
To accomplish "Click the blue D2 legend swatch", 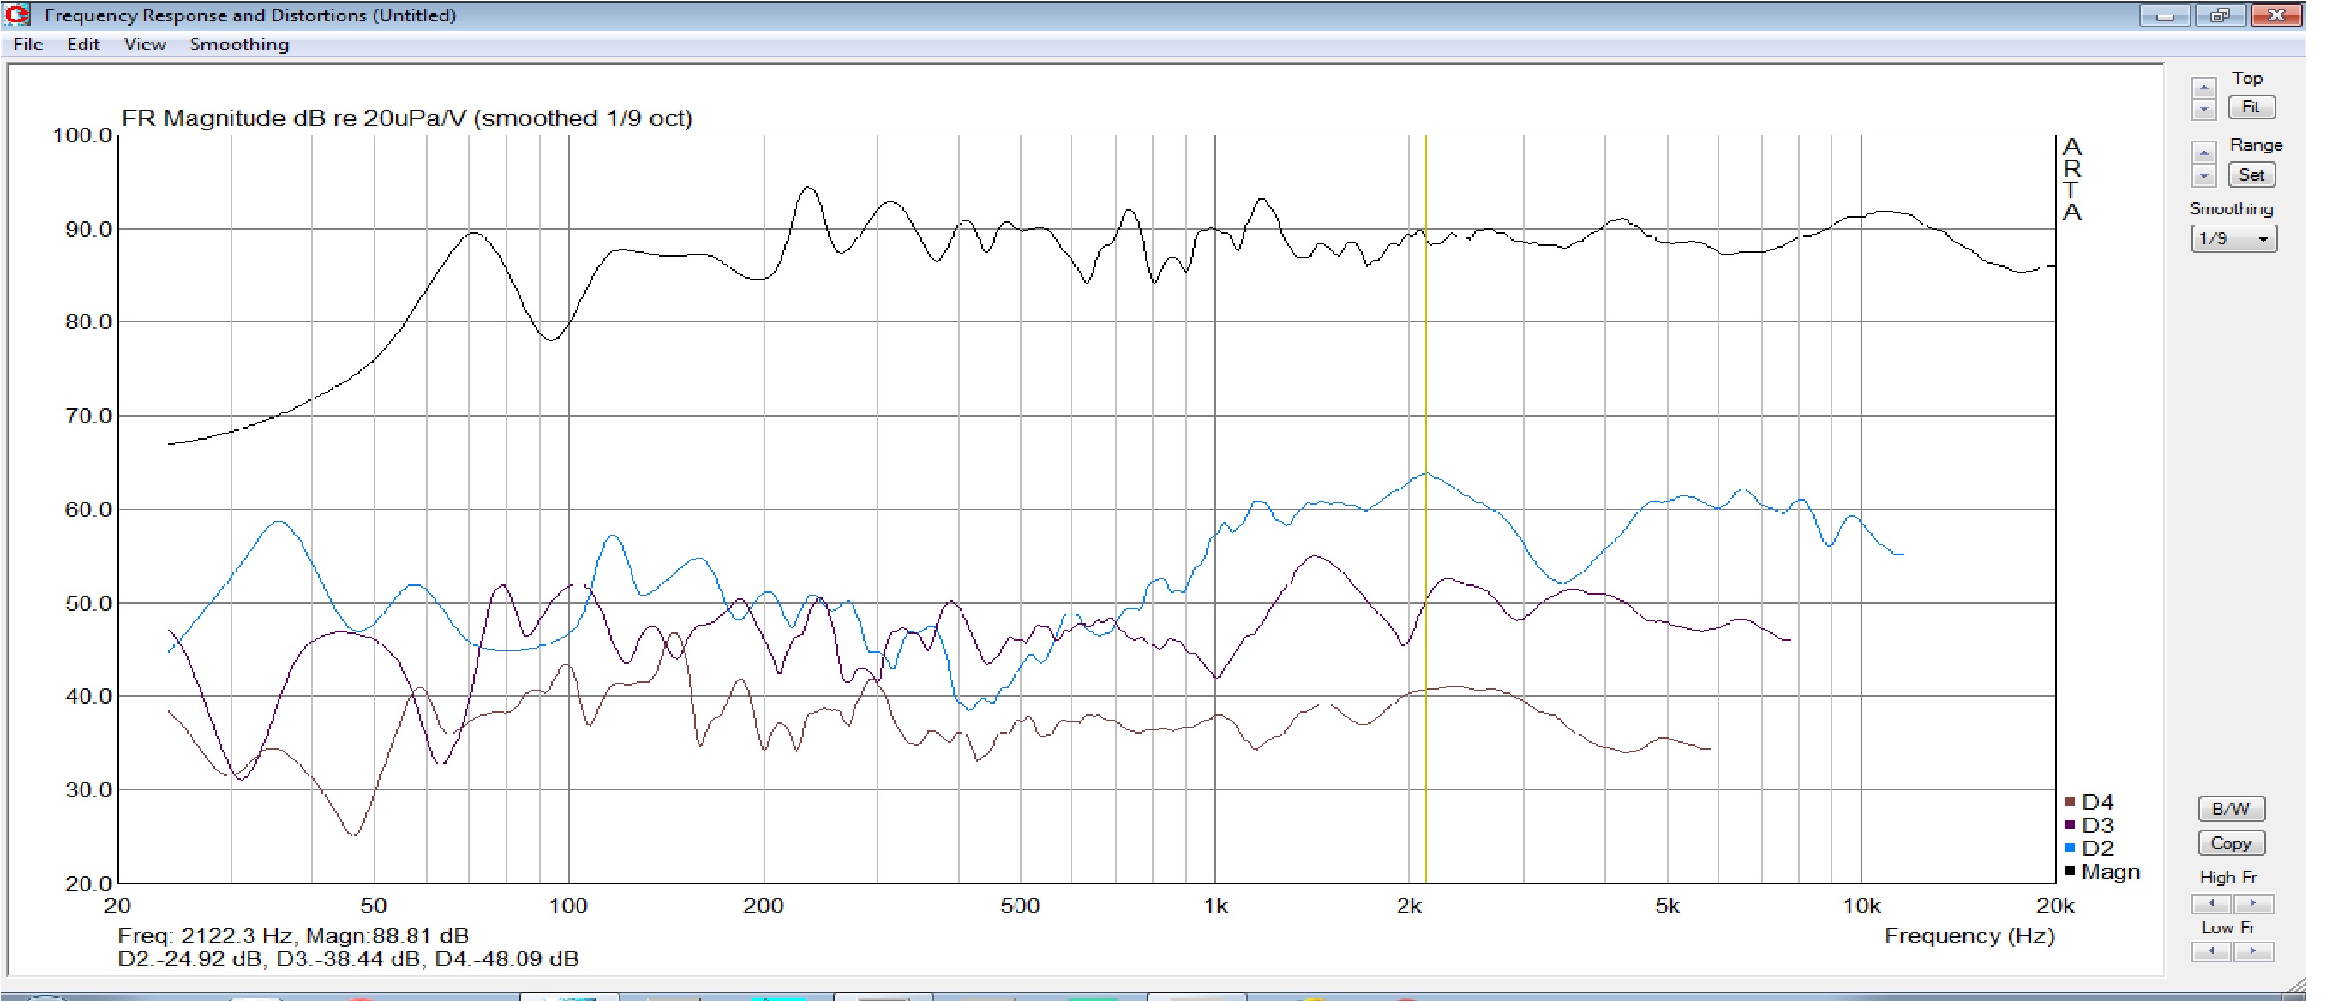I will (x=2070, y=848).
